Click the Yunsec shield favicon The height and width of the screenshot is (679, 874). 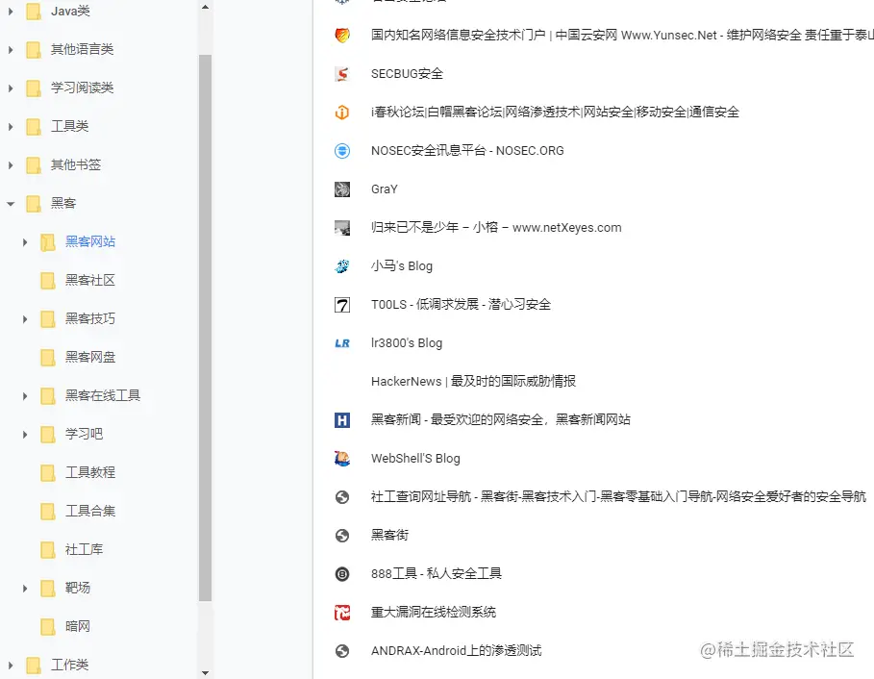point(342,36)
